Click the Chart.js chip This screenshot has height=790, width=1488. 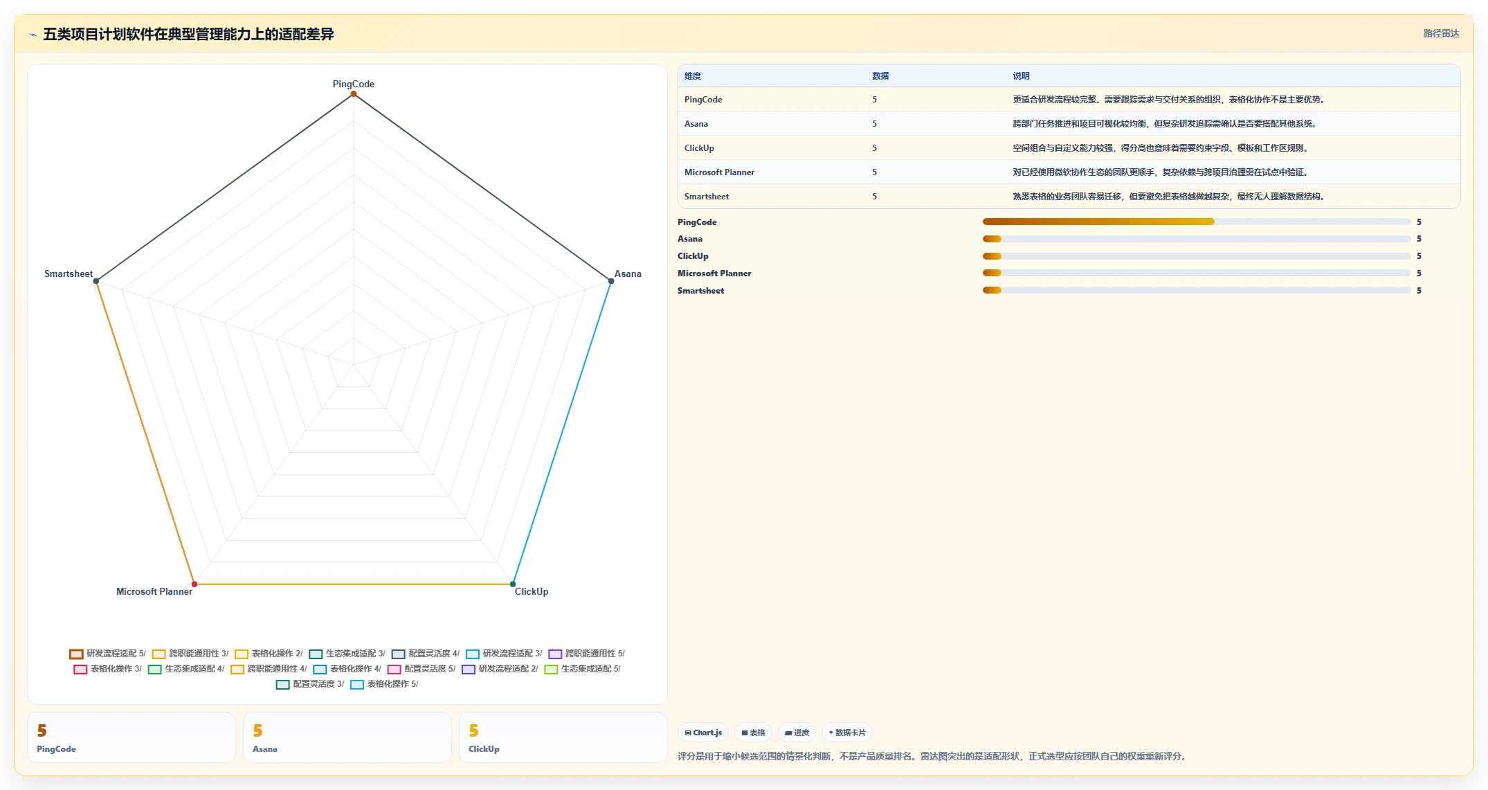(x=703, y=733)
